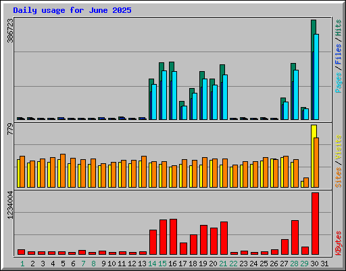Click day 7 on the x-axis
Screen dimensions: 346x271
83,264
